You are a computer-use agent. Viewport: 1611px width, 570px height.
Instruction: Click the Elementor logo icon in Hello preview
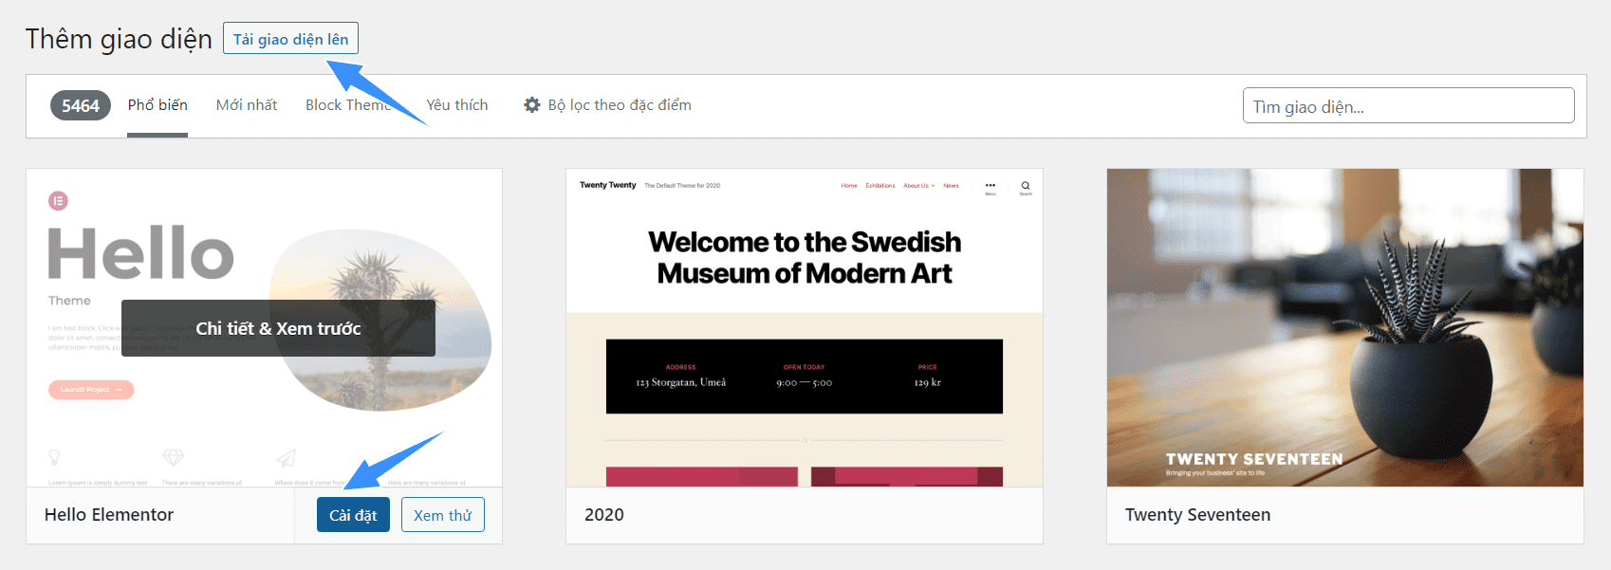point(58,201)
